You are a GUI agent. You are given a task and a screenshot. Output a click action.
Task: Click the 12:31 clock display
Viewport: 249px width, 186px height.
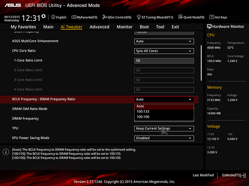pyautogui.click(x=31, y=18)
